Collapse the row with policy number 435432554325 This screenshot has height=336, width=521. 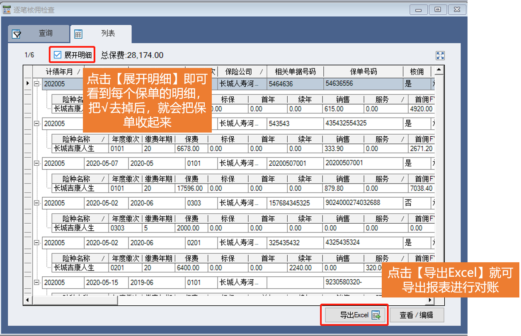pos(37,123)
